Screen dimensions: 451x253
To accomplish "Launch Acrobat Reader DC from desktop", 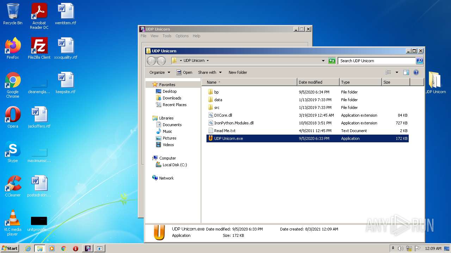I will tap(39, 16).
